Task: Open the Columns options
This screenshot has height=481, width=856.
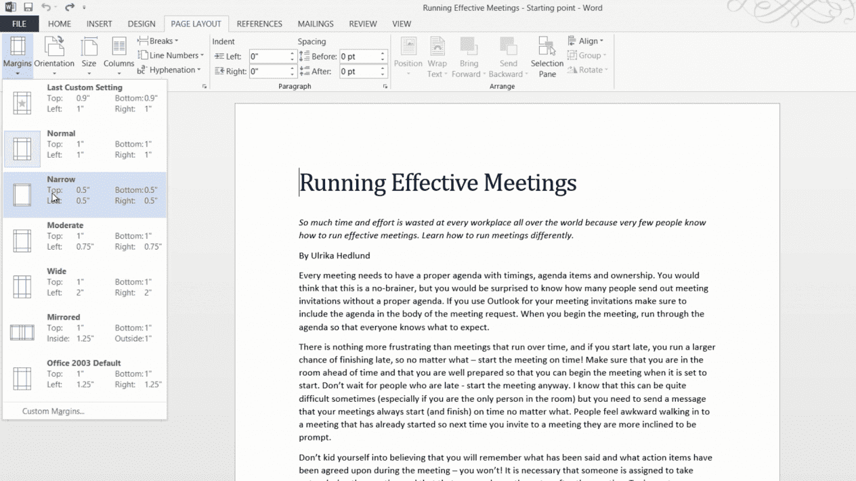Action: (x=119, y=56)
